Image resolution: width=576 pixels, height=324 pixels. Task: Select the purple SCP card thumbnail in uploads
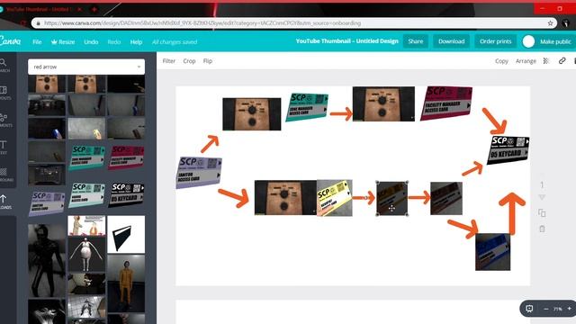click(x=47, y=202)
